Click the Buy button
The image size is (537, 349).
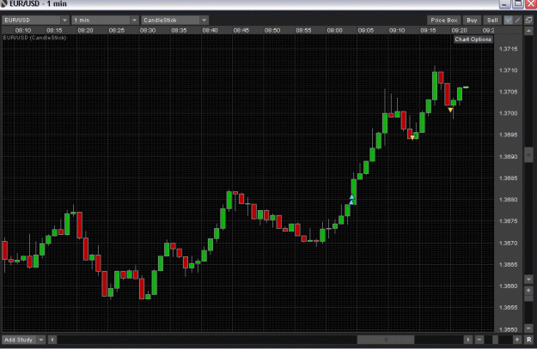coord(472,21)
